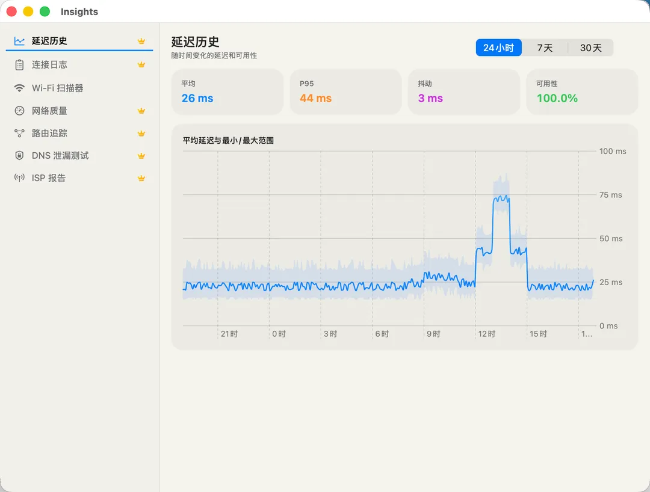Click the 延迟历史 chart icon in sidebar
This screenshot has height=492, width=650.
click(x=19, y=41)
